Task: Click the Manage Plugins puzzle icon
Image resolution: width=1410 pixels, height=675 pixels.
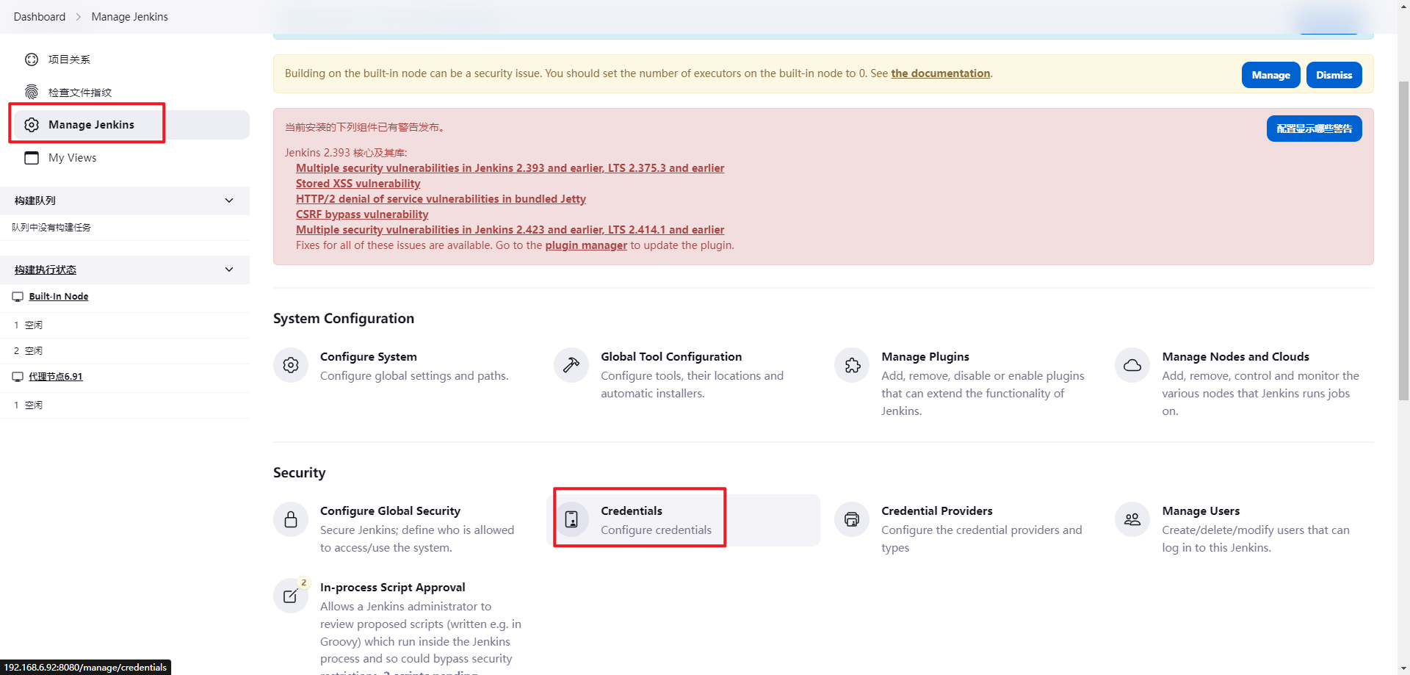Action: 852,365
